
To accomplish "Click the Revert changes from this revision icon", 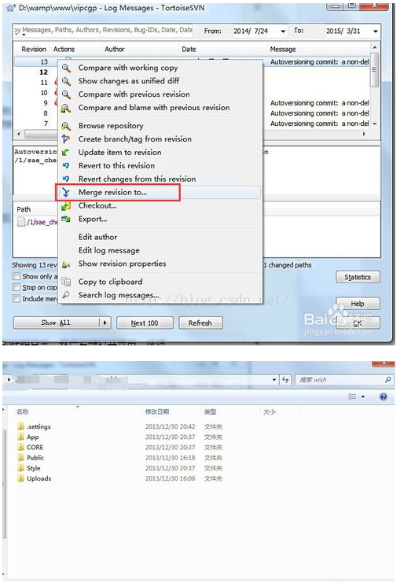I will coord(66,179).
